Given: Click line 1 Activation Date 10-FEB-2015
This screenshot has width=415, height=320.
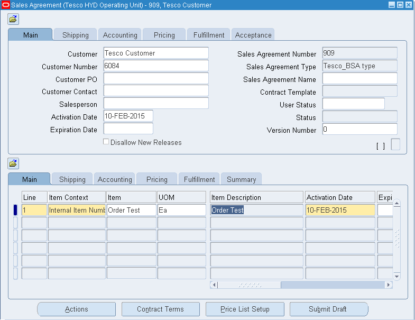Looking at the screenshot, I should 340,210.
